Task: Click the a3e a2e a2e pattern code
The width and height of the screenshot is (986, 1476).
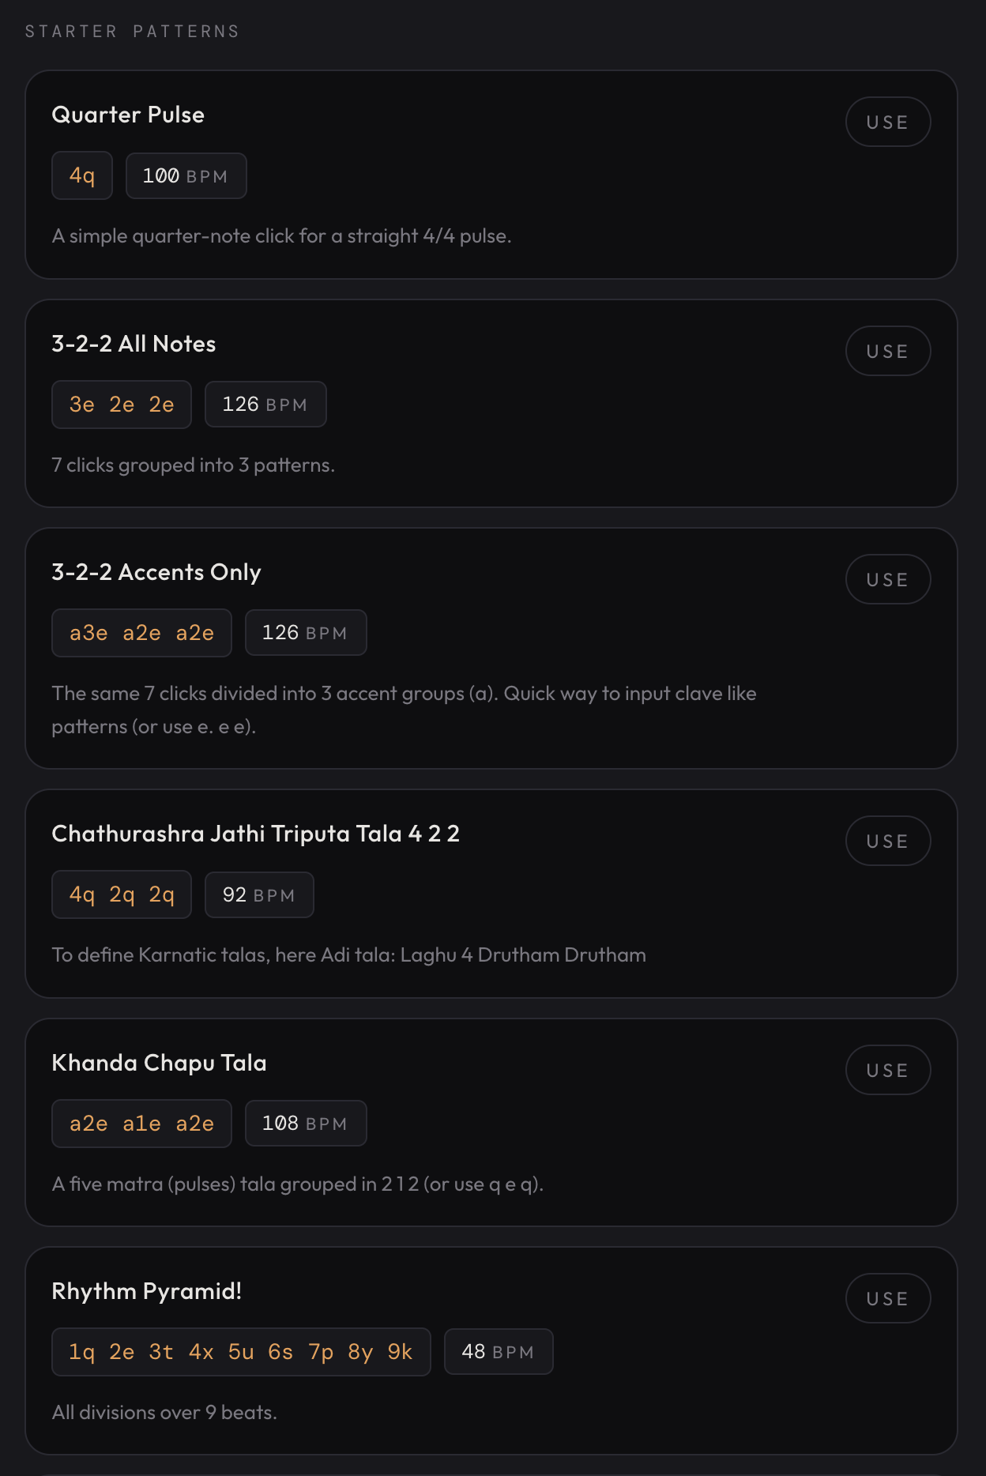Action: pos(141,633)
